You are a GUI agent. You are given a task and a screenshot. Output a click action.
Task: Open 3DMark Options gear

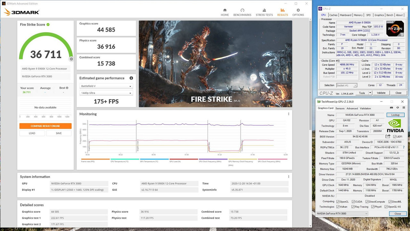(x=298, y=12)
